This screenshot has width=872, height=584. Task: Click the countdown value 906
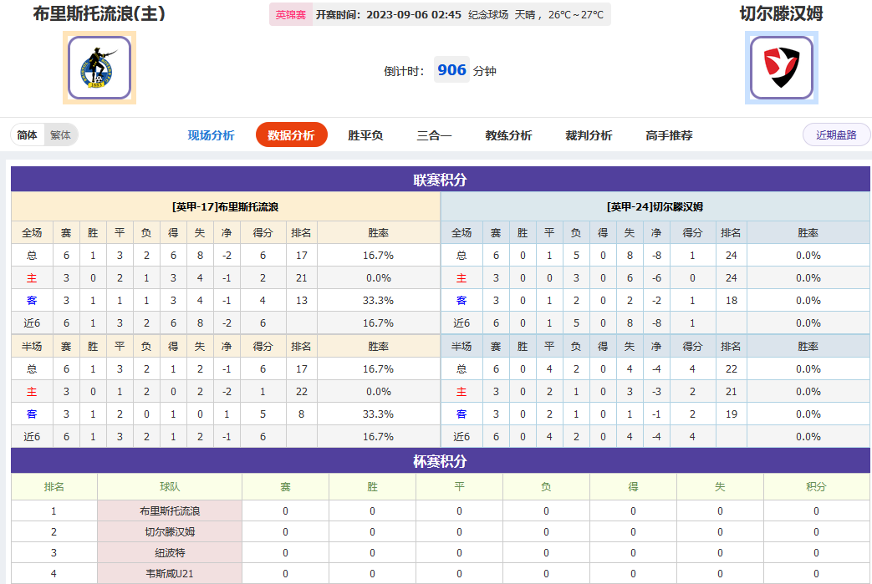click(451, 70)
